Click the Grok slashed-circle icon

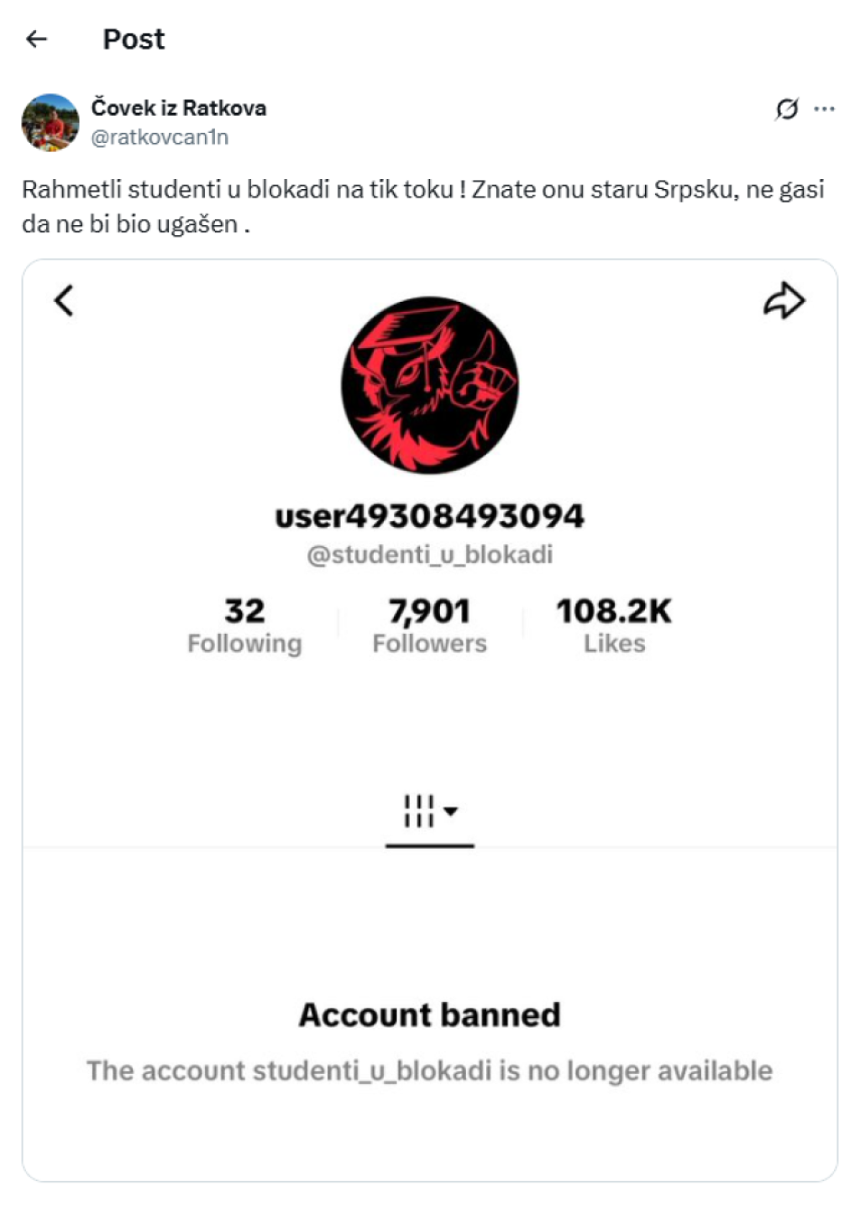pyautogui.click(x=786, y=109)
